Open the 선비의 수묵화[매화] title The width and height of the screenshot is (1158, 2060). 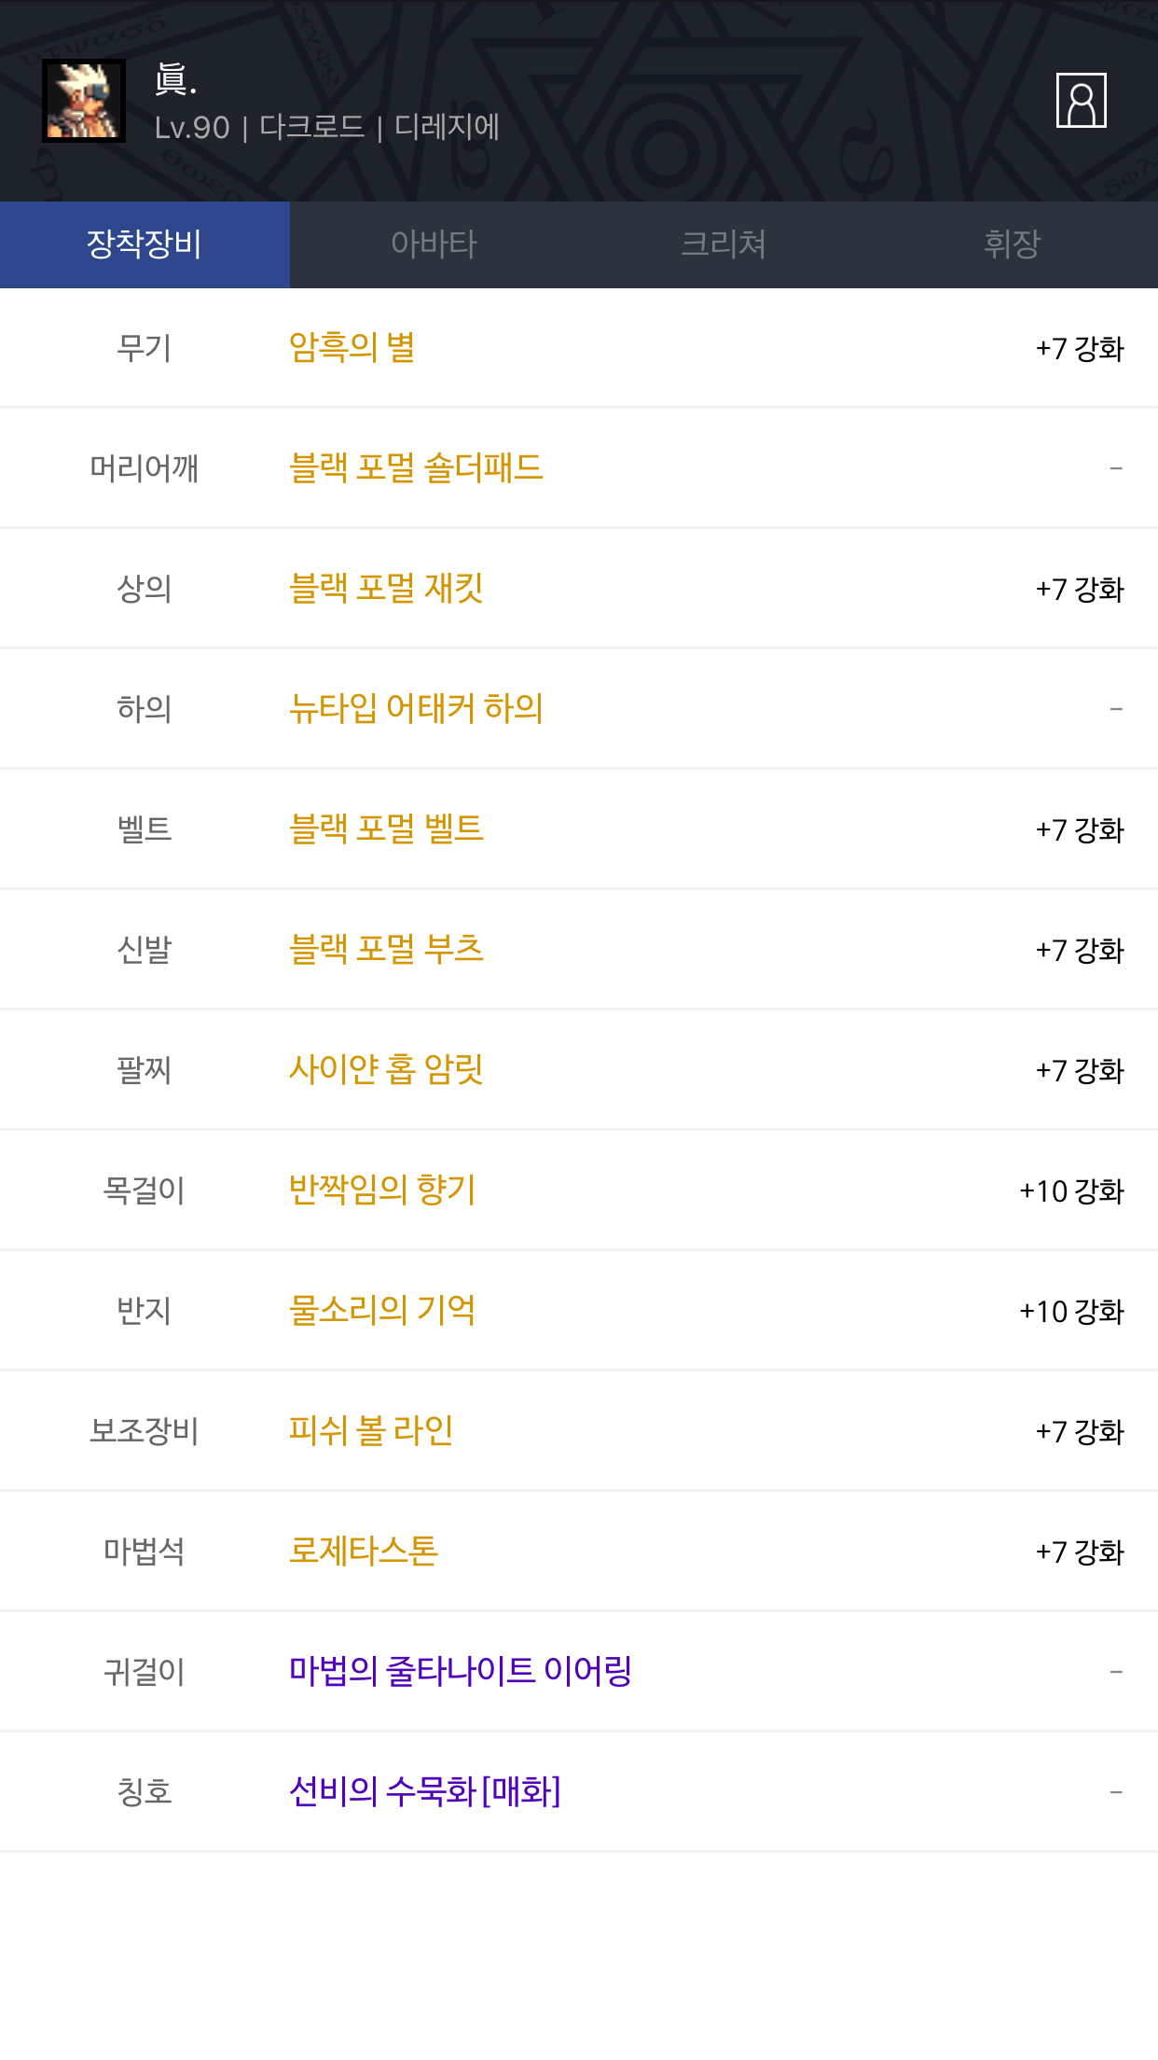[425, 1791]
